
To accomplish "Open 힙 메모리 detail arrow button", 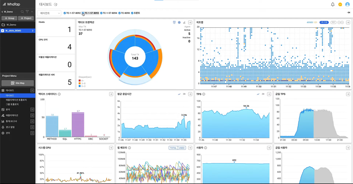I will 190,148.
